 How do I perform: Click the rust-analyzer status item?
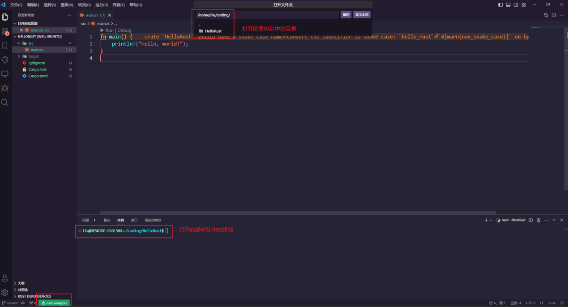point(54,303)
